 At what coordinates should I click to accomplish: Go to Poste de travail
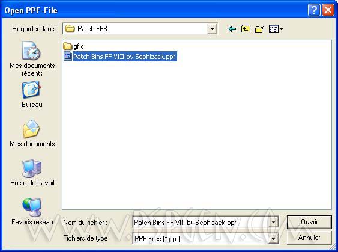32,173
